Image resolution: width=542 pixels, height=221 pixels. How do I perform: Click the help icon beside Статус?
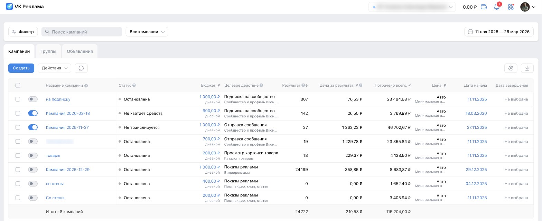tap(134, 85)
